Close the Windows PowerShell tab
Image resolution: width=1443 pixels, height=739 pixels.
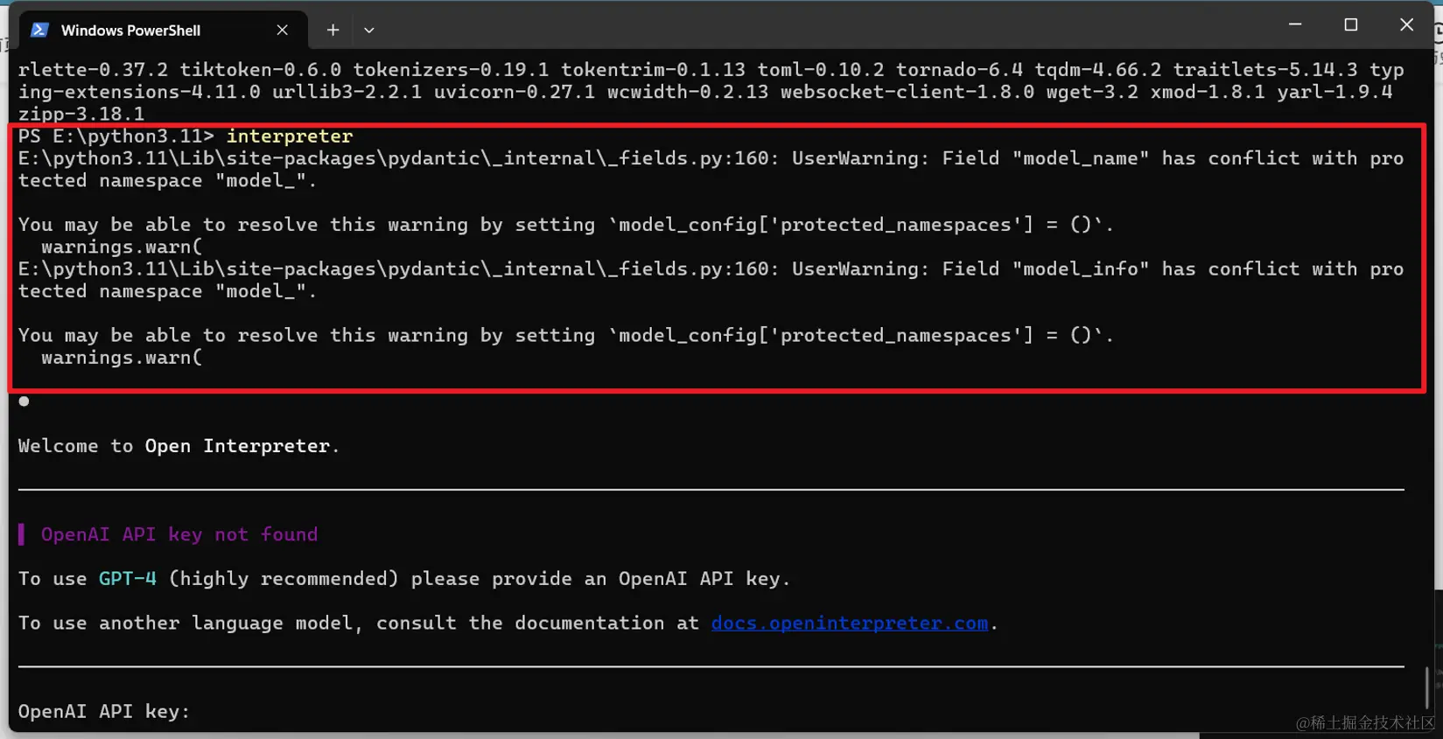(x=282, y=30)
